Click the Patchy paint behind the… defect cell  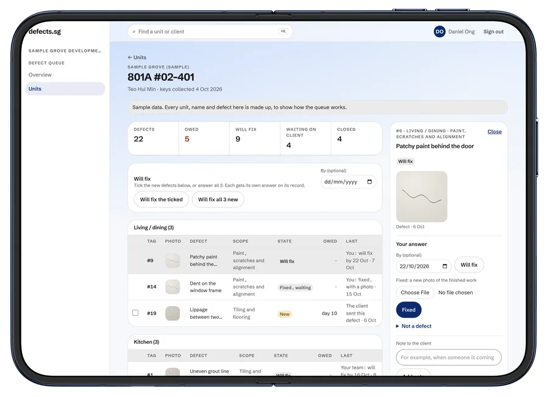coord(204,260)
